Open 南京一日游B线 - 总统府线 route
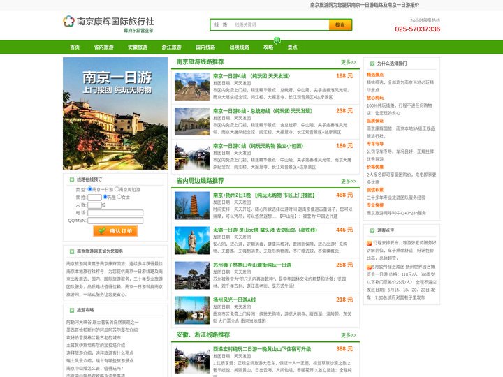Image resolution: width=503 pixels, height=377 pixels. tap(263, 111)
